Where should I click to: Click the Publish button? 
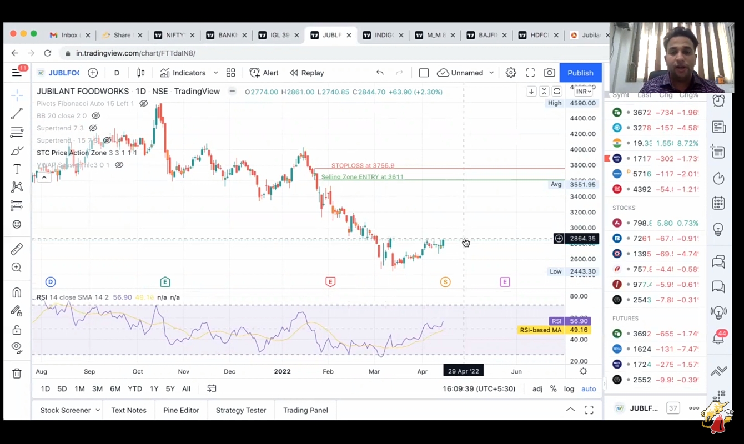(x=580, y=73)
